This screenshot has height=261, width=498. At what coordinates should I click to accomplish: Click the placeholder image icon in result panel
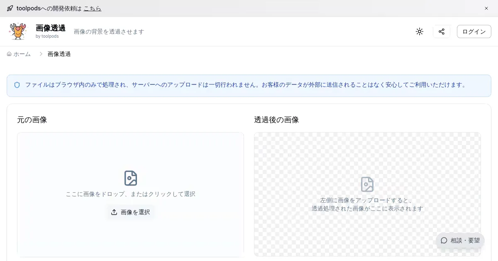point(367,184)
